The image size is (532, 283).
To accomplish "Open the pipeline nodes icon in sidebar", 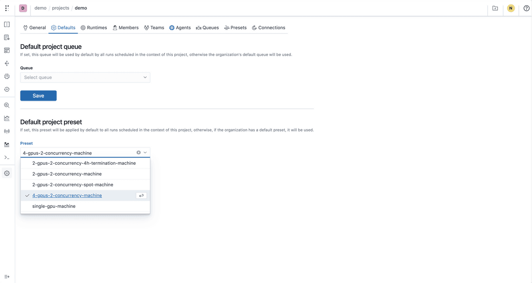I will click(x=7, y=63).
